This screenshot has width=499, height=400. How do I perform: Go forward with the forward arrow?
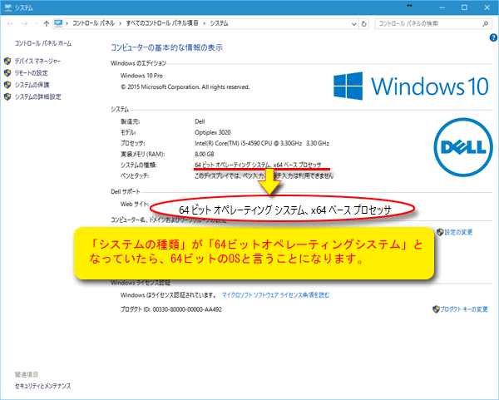click(24, 23)
